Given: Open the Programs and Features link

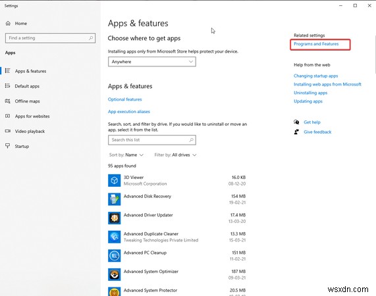Looking at the screenshot, I should click(316, 44).
